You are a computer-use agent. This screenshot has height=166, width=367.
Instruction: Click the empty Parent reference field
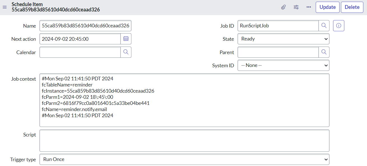(x=278, y=52)
